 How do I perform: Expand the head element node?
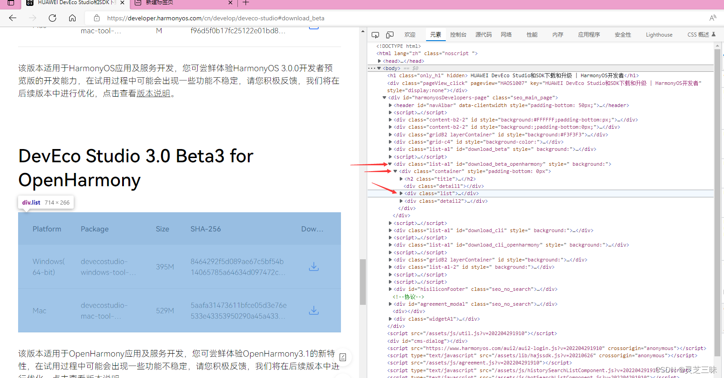click(379, 61)
